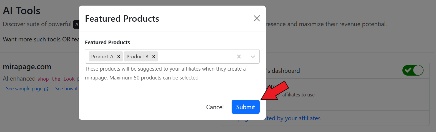Submit the featured products selection
This screenshot has width=436, height=132.
[245, 107]
